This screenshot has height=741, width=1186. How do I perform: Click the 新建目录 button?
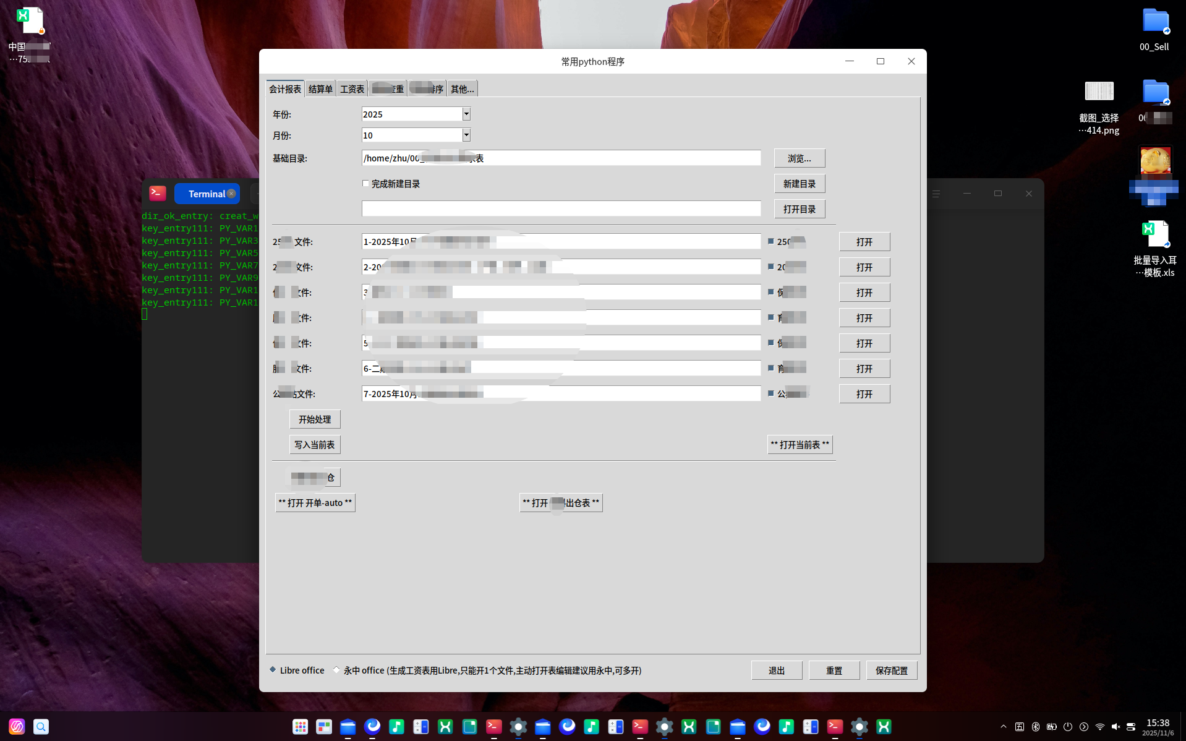point(800,184)
